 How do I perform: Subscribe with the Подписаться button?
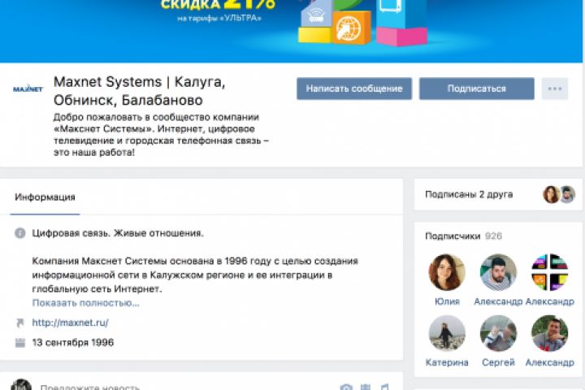pos(476,89)
